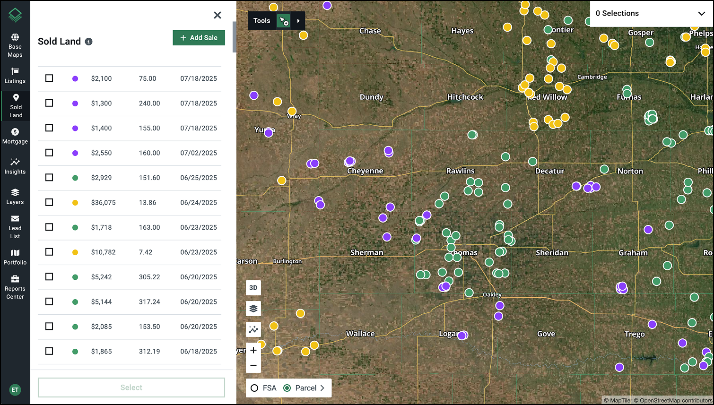Click the Tools label on map toolbar
Image resolution: width=714 pixels, height=405 pixels.
pos(262,21)
